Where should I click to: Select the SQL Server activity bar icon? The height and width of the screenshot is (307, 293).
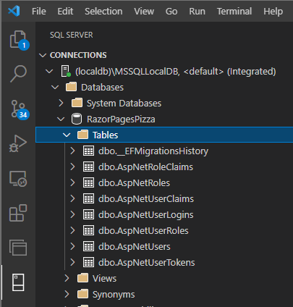coord(18,282)
